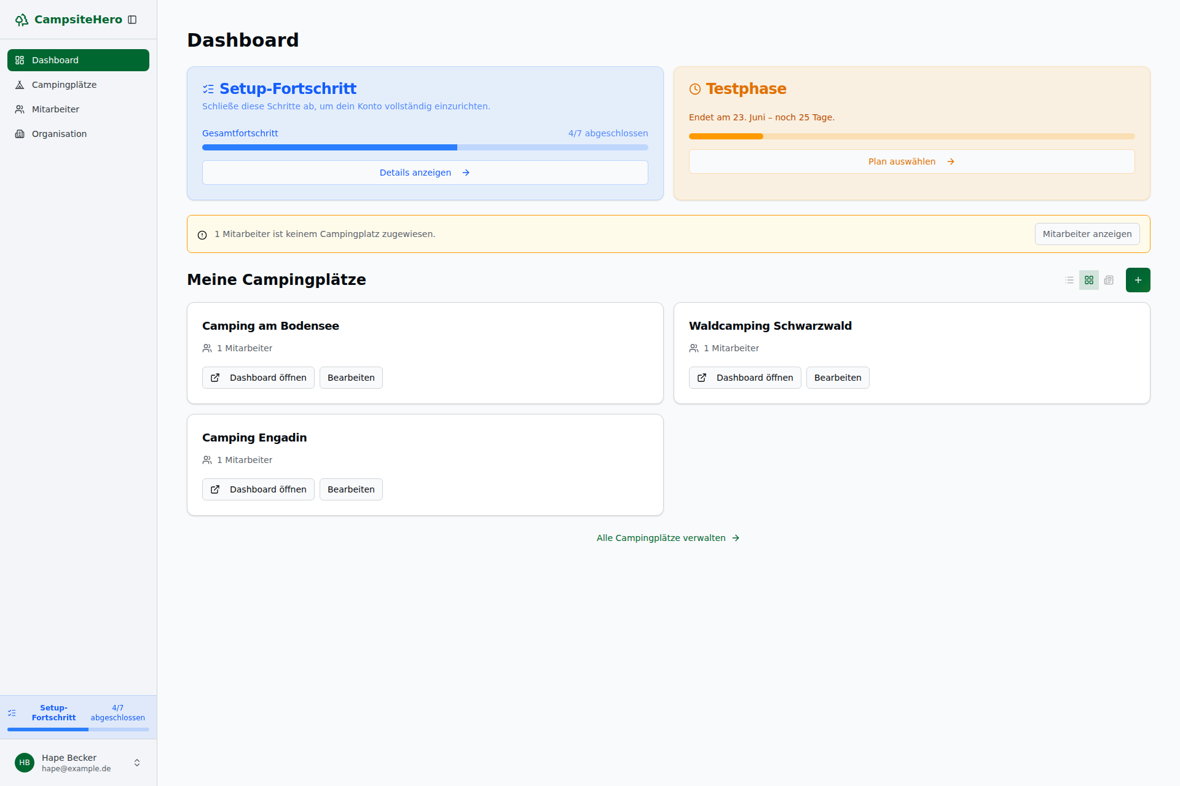Viewport: 1180px width, 786px height.
Task: Go to Campingplätze in sidebar
Action: pyautogui.click(x=78, y=85)
